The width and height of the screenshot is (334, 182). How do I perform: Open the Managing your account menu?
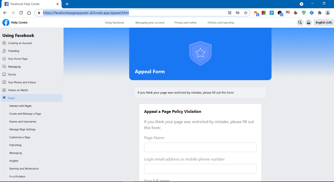click(x=150, y=22)
